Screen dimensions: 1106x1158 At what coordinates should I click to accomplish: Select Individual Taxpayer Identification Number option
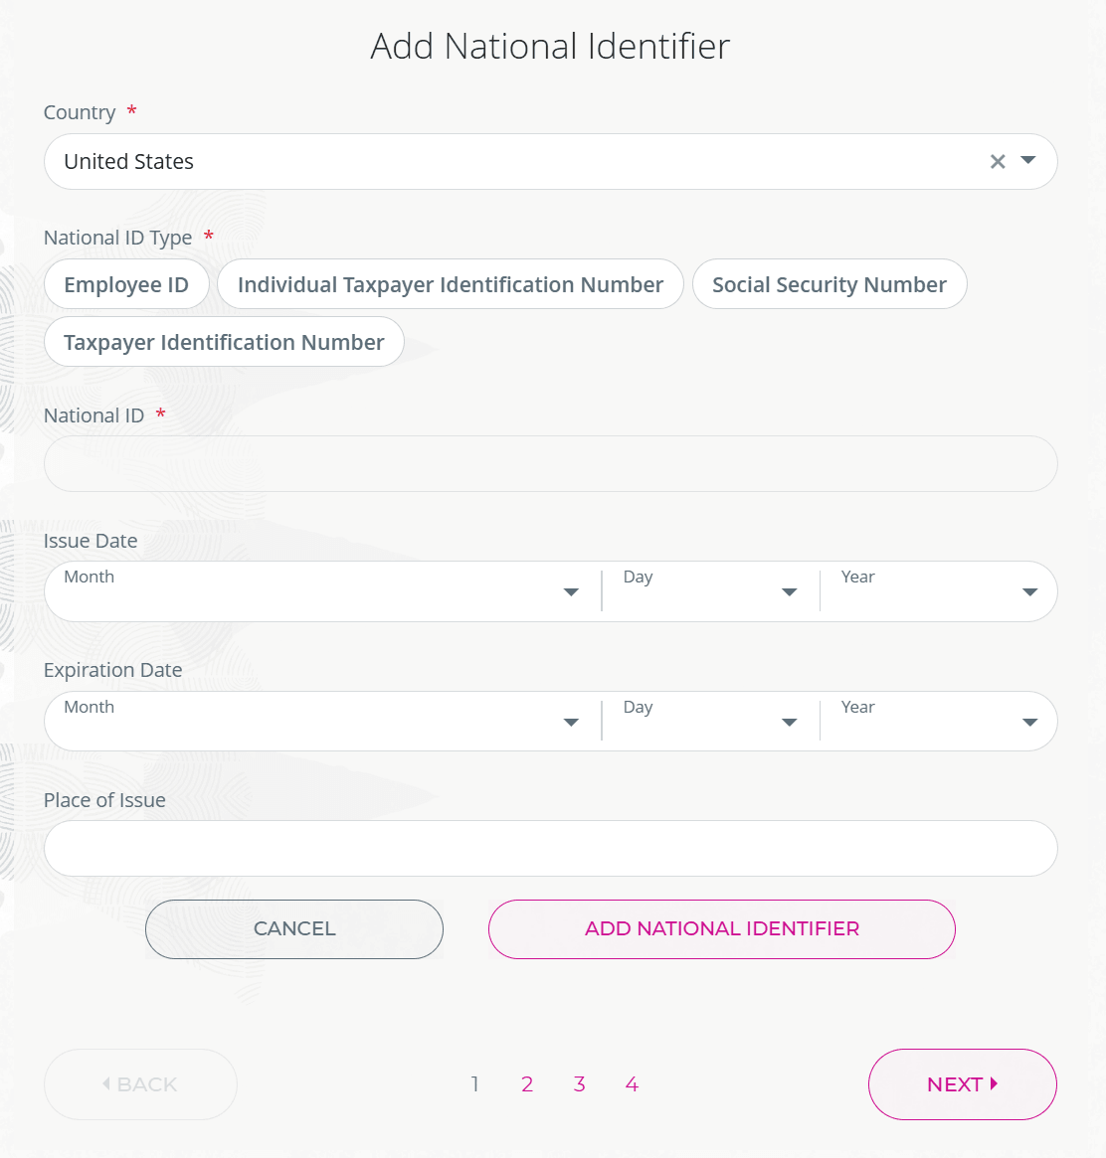(x=450, y=284)
